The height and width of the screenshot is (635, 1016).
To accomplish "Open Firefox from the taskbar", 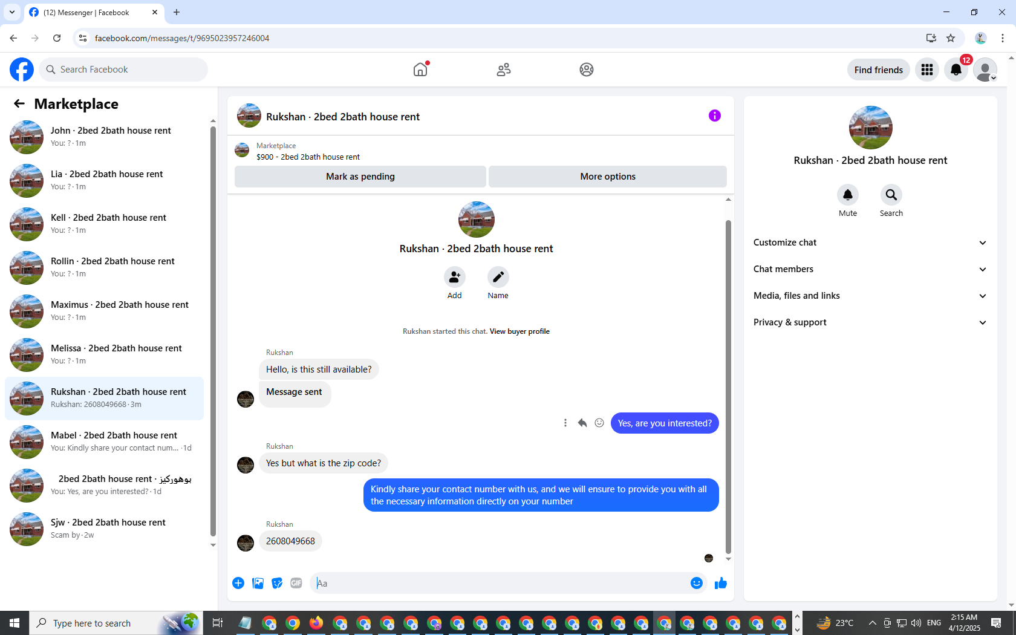I will [316, 623].
